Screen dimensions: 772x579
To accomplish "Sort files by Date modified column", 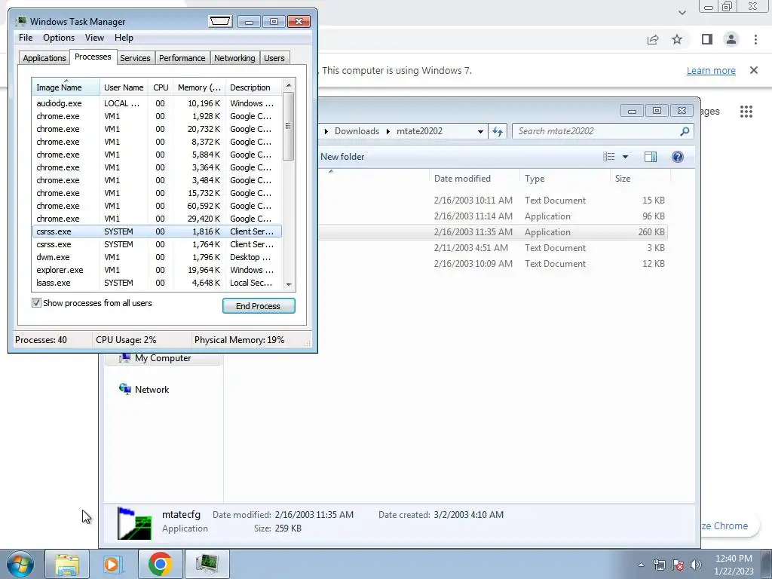I will click(474, 178).
